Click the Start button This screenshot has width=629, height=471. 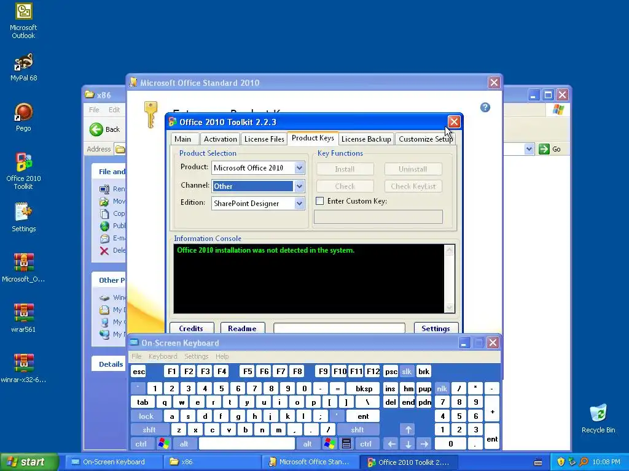point(28,462)
